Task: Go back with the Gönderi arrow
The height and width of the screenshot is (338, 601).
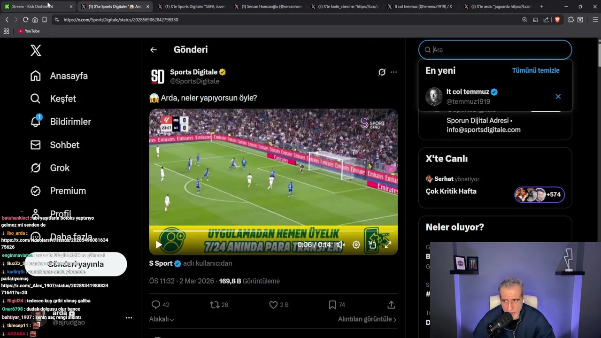Action: tap(154, 50)
